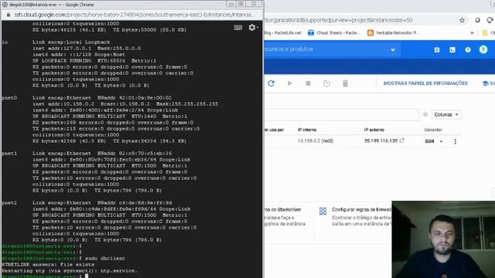Click pnet2 interface name in terminal
This screenshot has width=495, height=278.
point(9,203)
